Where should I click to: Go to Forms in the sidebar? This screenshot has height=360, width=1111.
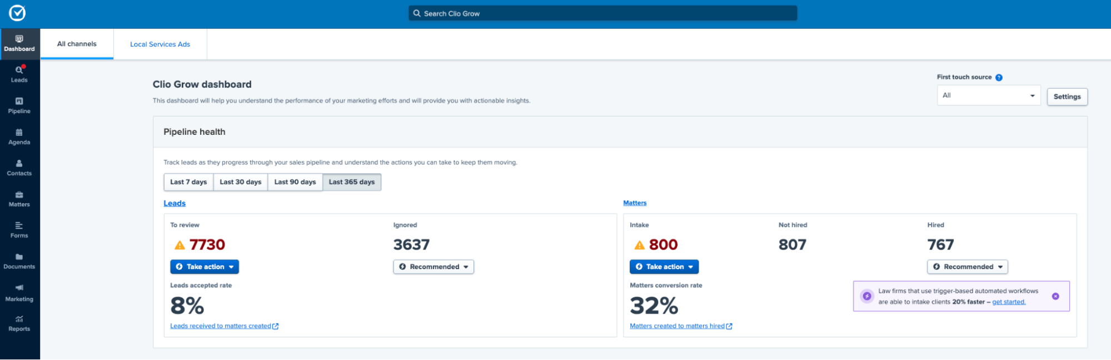[x=19, y=230]
